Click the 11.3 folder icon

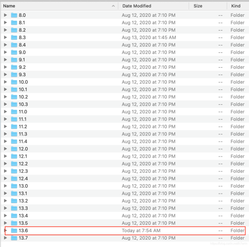(14, 134)
